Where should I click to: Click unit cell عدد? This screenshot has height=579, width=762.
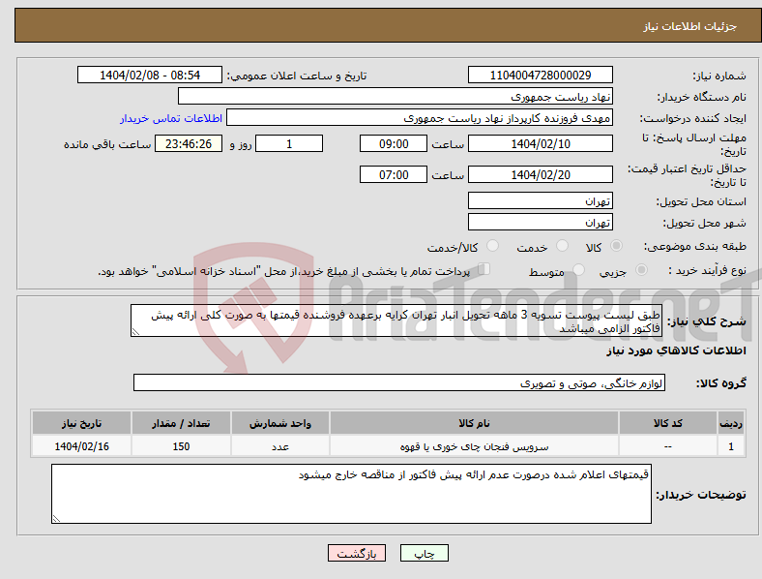[280, 446]
